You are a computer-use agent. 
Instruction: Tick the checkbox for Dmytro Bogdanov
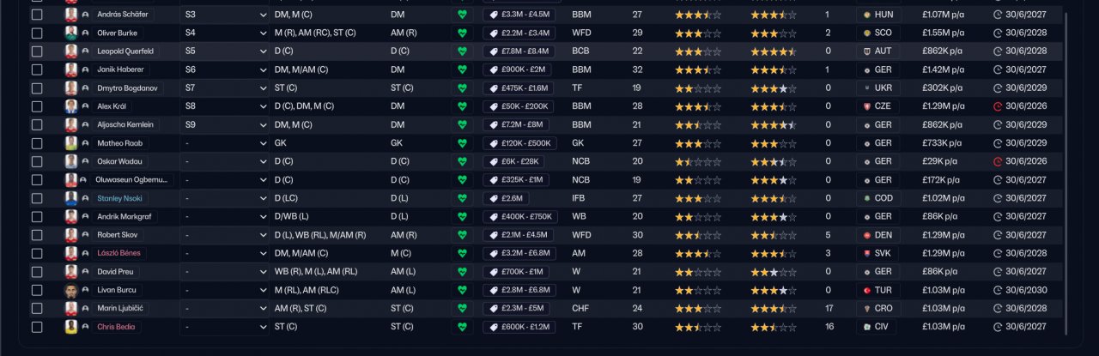tap(36, 88)
